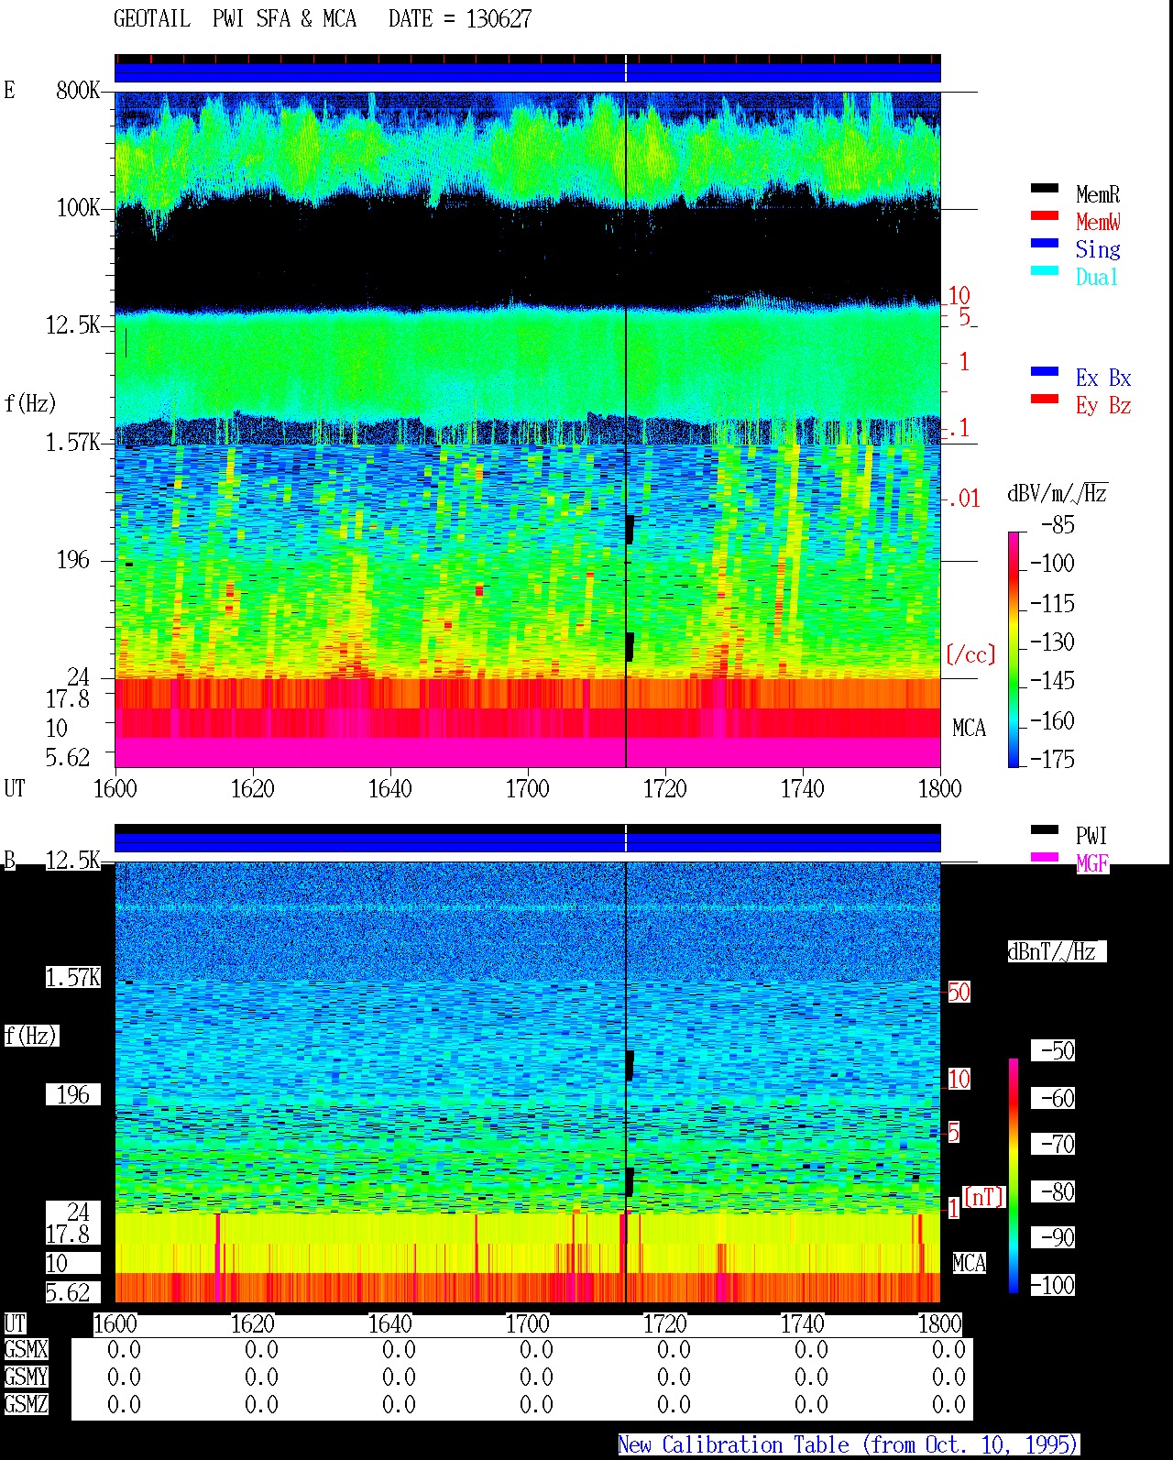Click the New Calibration Table link
This screenshot has width=1173, height=1460.
coord(849,1445)
